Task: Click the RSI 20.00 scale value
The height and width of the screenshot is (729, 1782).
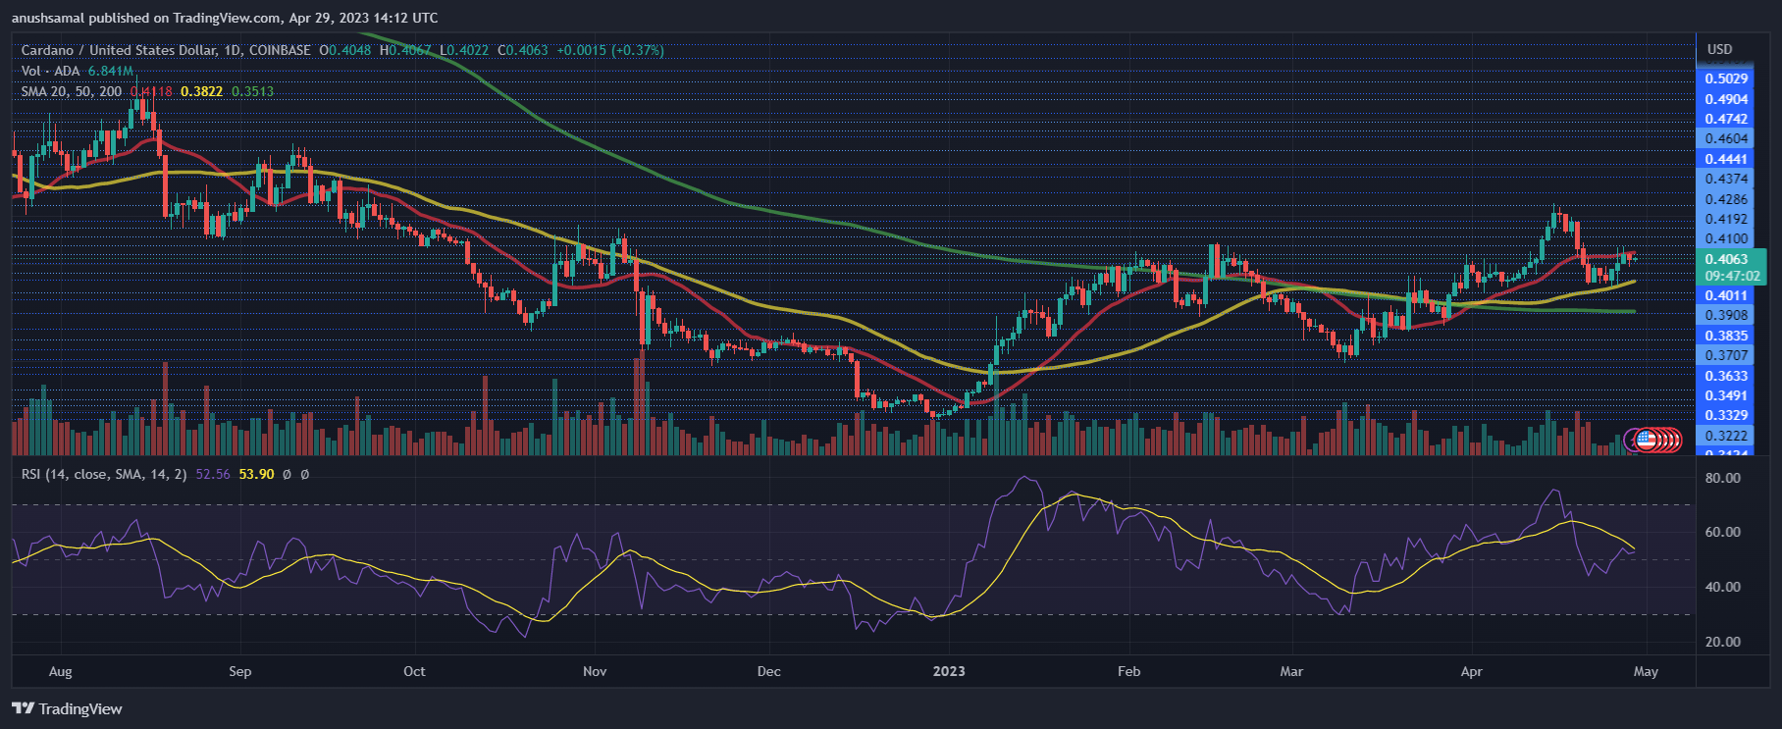Action: [x=1722, y=642]
